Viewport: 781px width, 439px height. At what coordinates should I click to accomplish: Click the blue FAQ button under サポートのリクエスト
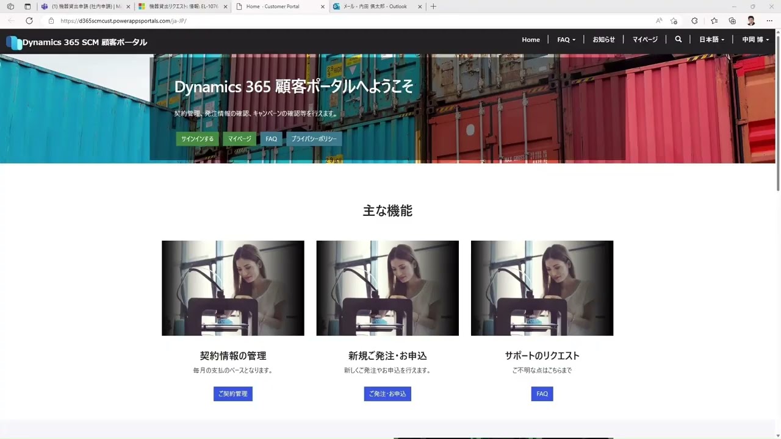tap(542, 394)
